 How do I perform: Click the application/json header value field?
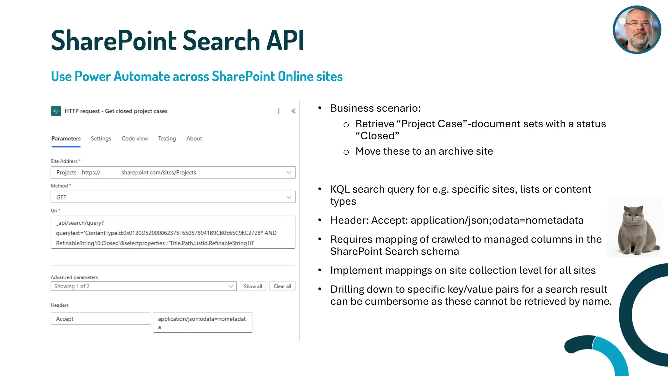click(203, 322)
